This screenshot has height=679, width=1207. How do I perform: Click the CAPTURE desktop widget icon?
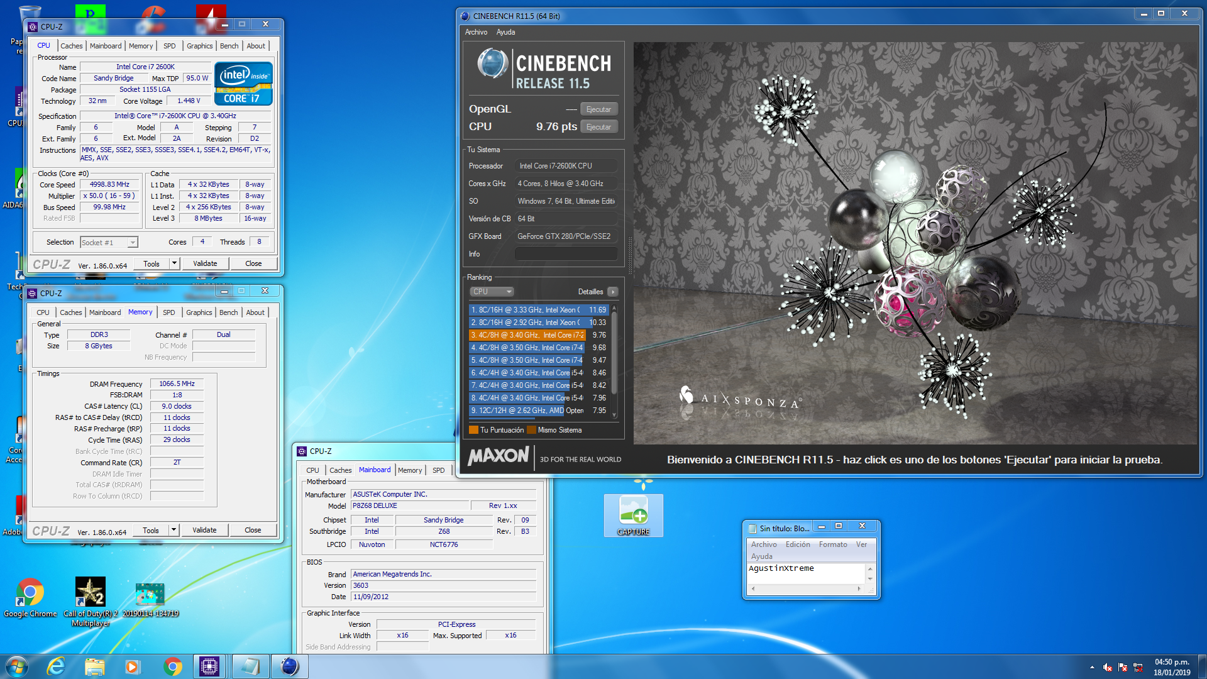click(633, 516)
